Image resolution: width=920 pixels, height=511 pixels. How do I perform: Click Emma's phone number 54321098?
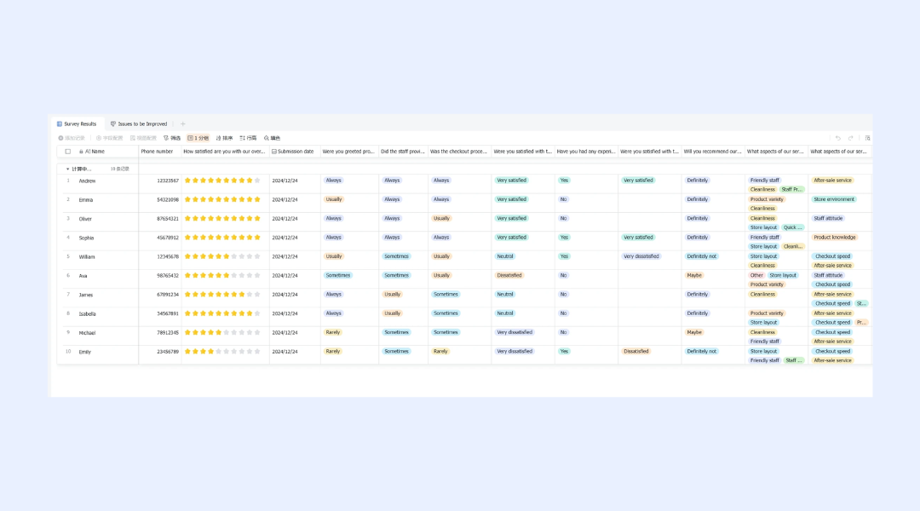(x=168, y=200)
